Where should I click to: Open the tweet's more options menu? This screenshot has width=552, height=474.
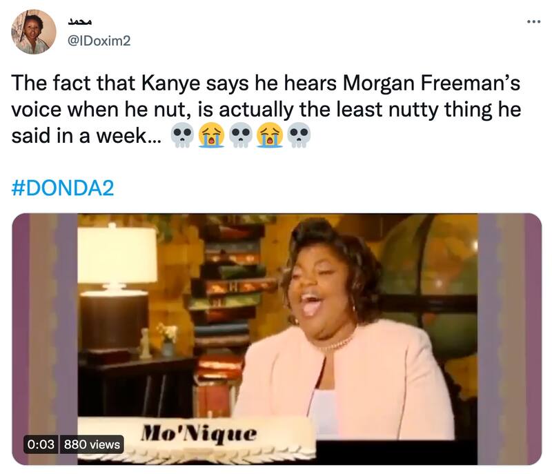533,21
